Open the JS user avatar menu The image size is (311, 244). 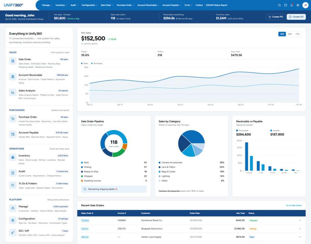[x=305, y=5]
